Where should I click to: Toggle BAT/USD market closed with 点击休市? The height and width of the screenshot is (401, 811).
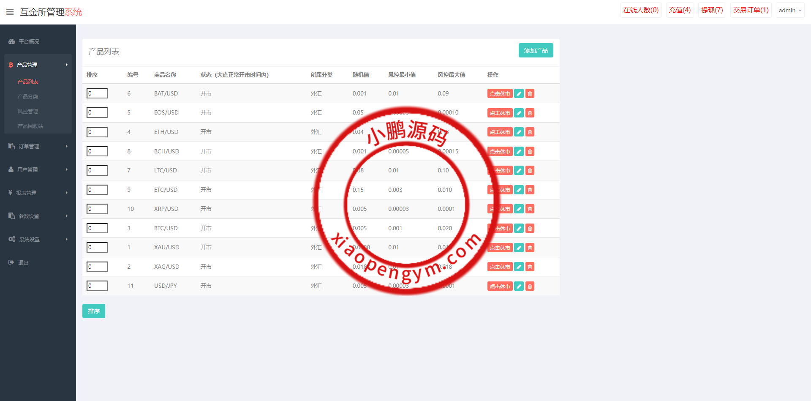[x=500, y=94]
